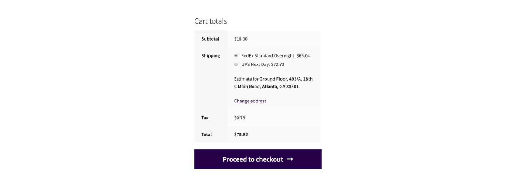This screenshot has height=189, width=518.
Task: Click the Tax row label
Action: coord(205,118)
